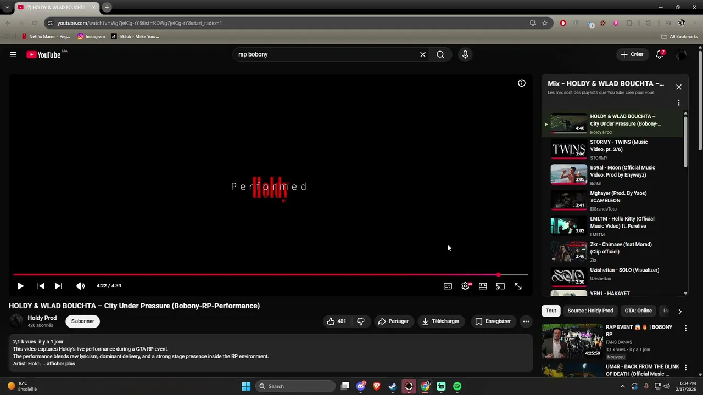703x395 pixels.
Task: Open RAP EVENT BOBONY RP thumbnail
Action: [572, 341]
